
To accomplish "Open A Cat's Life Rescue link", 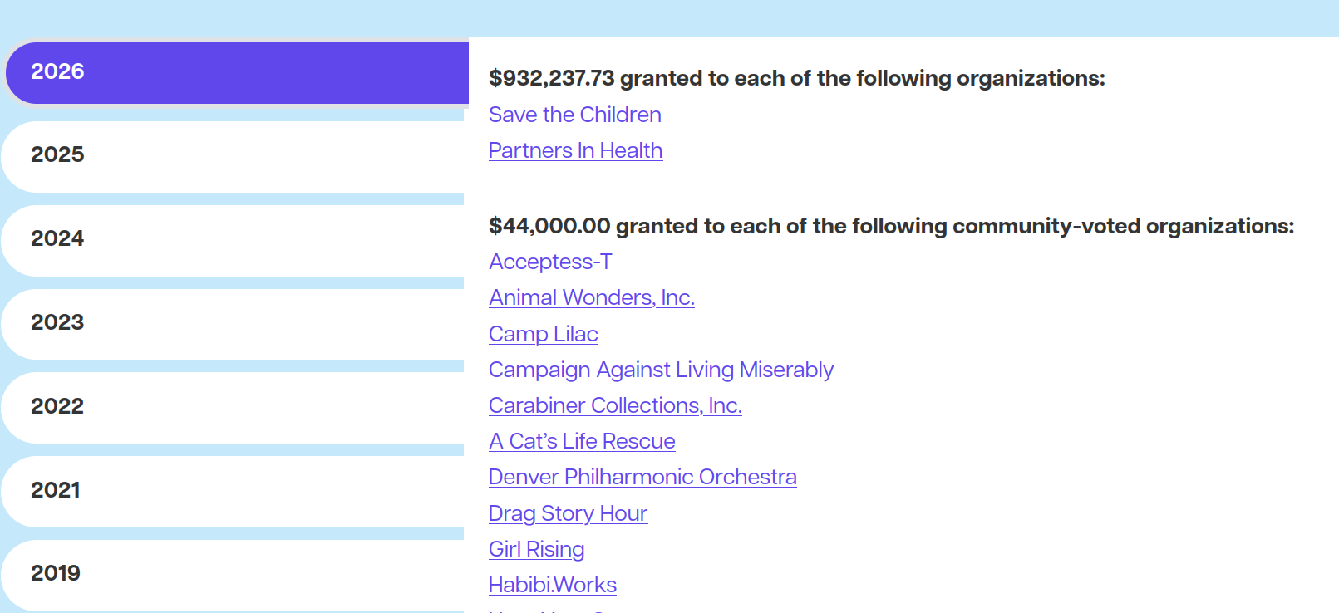I will coord(582,441).
